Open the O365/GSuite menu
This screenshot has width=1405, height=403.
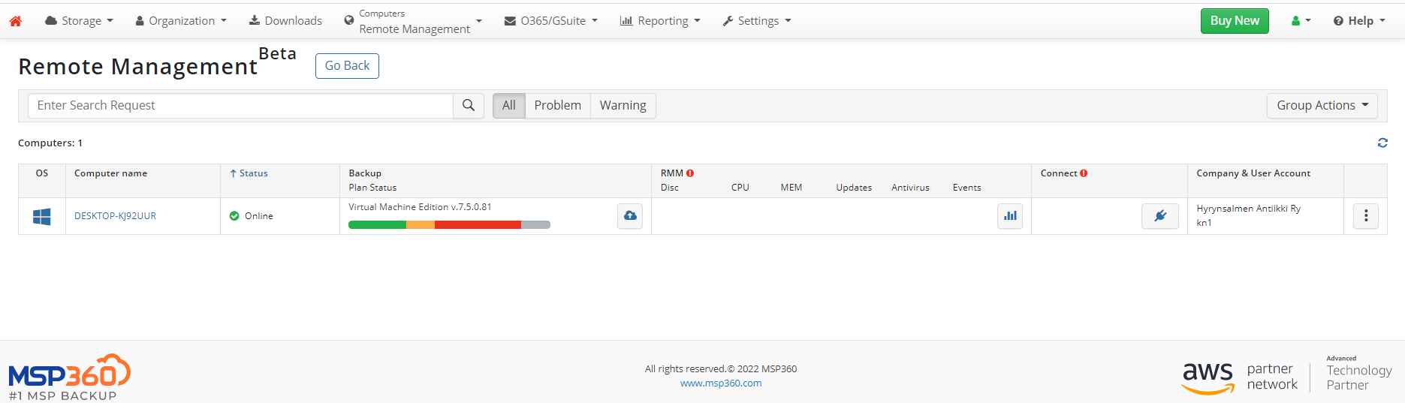551,21
